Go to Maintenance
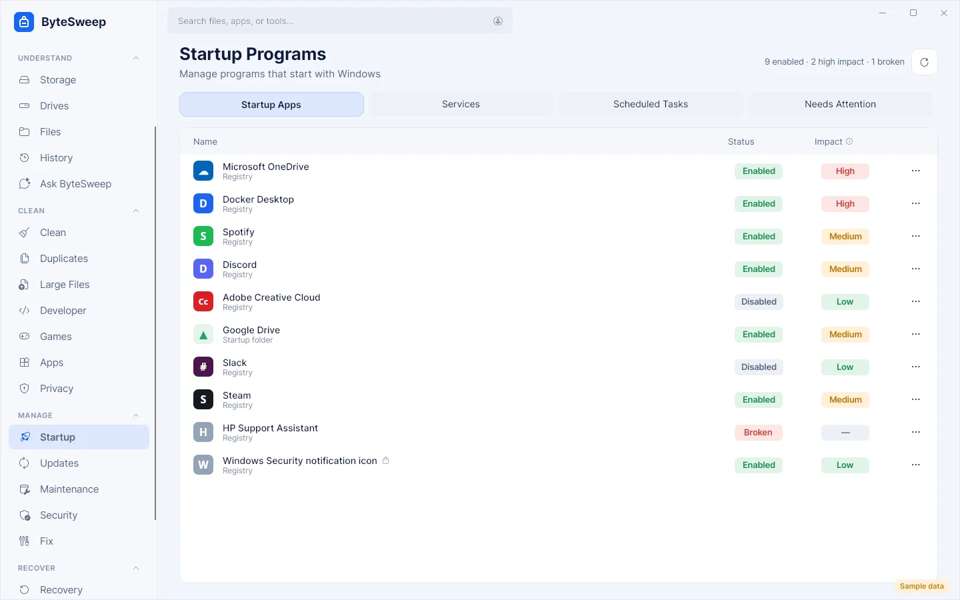The width and height of the screenshot is (960, 600). 79,489
